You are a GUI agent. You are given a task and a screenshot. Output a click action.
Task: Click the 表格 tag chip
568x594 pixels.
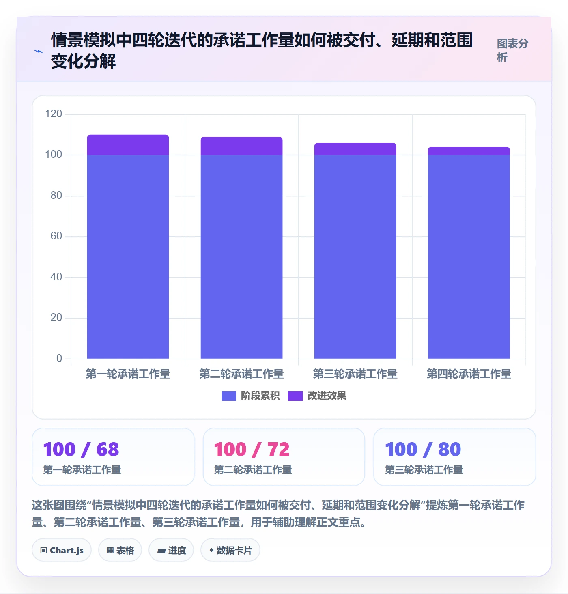(x=120, y=550)
